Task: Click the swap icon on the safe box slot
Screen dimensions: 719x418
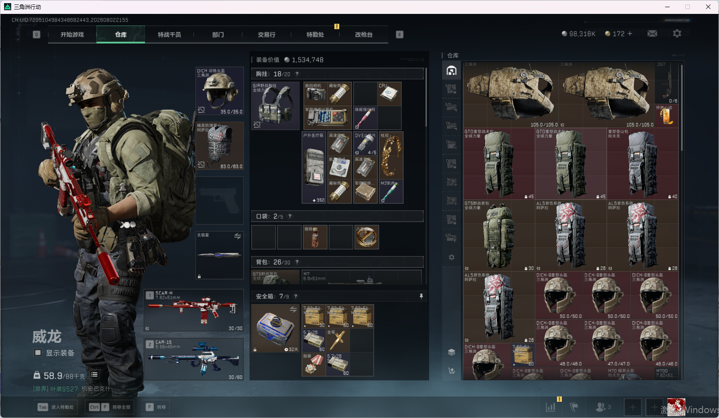Action: 293,309
